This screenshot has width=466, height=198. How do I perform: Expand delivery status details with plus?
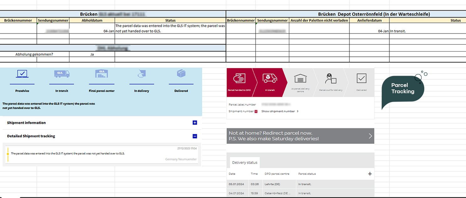pyautogui.click(x=370, y=174)
